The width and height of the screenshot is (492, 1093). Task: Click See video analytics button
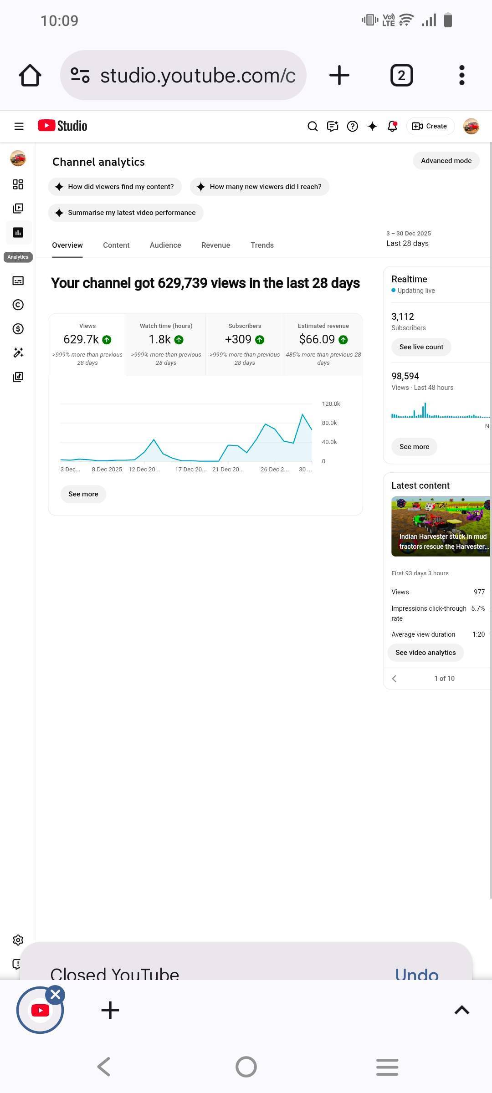tap(425, 653)
